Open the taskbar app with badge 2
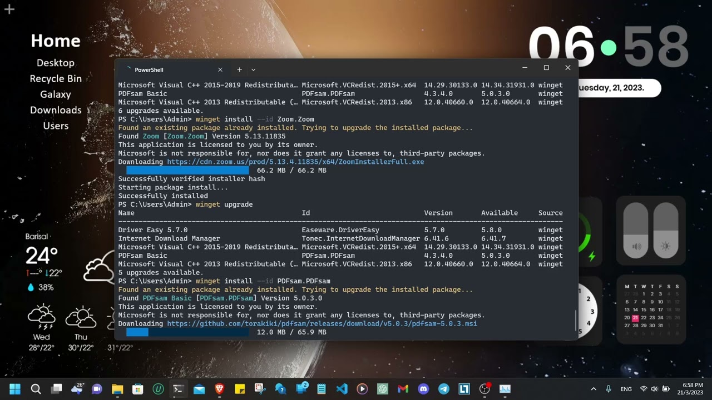The image size is (712, 400). [301, 388]
